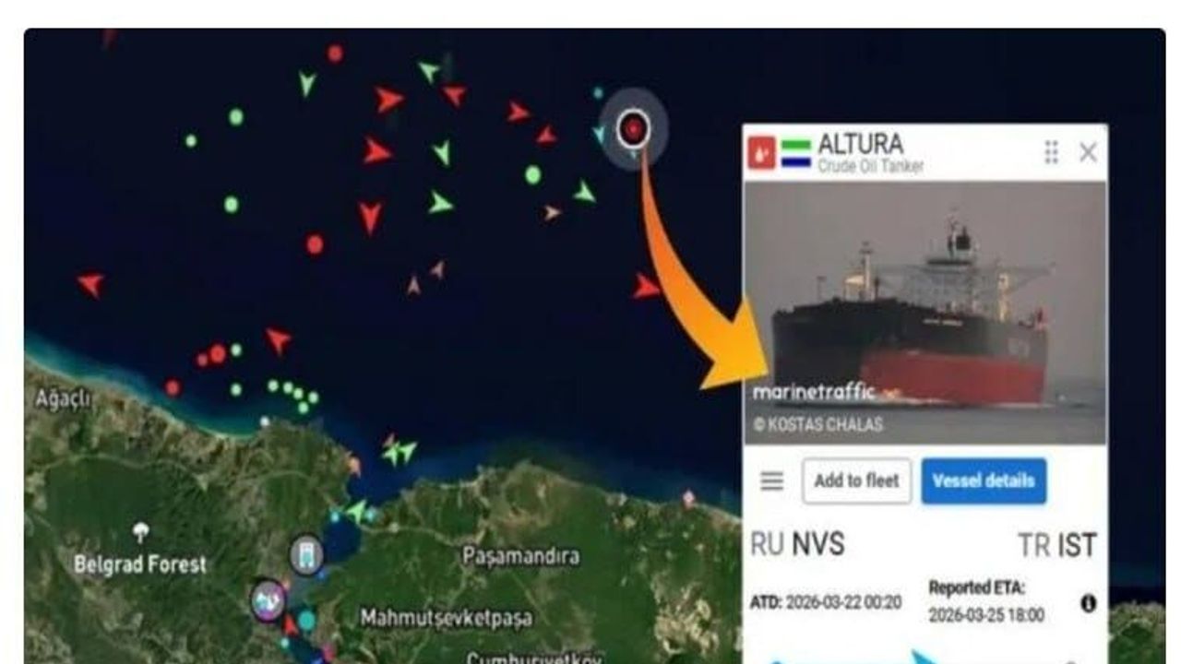The height and width of the screenshot is (664, 1181).
Task: Select the highlighted ALTURA vessel marker
Action: [x=633, y=129]
